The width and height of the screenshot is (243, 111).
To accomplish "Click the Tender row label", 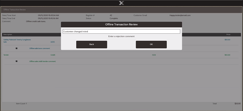I will point(6,55).
